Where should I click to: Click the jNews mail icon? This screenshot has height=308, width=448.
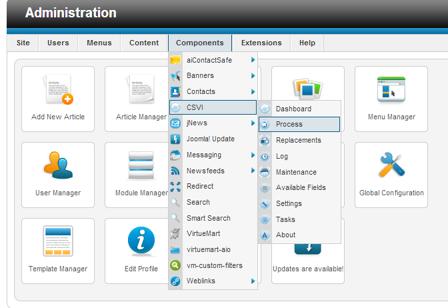click(175, 123)
